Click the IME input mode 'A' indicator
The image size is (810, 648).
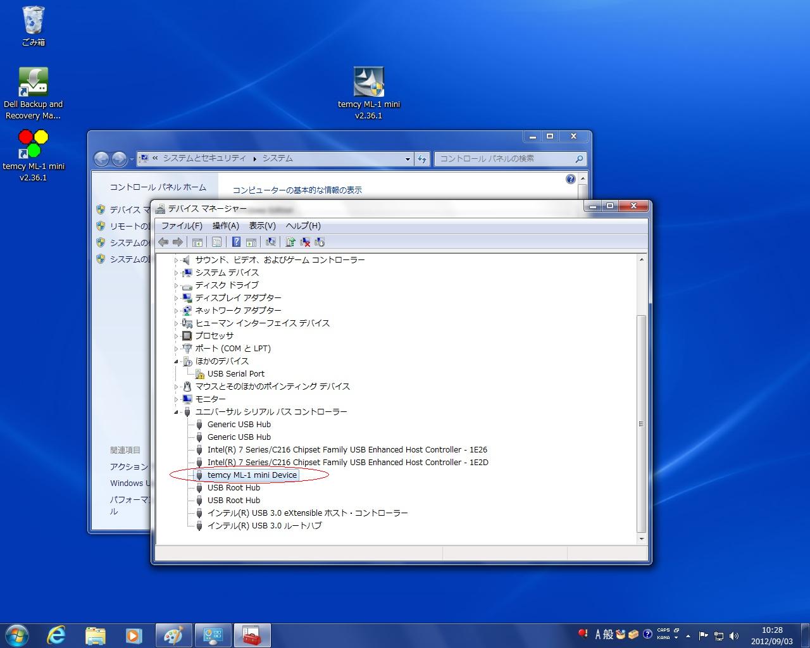click(597, 635)
